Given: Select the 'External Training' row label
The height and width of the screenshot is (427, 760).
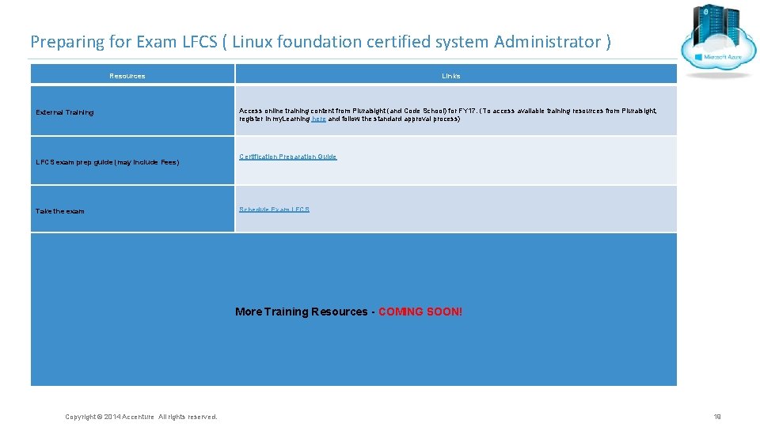Looking at the screenshot, I should click(x=64, y=112).
